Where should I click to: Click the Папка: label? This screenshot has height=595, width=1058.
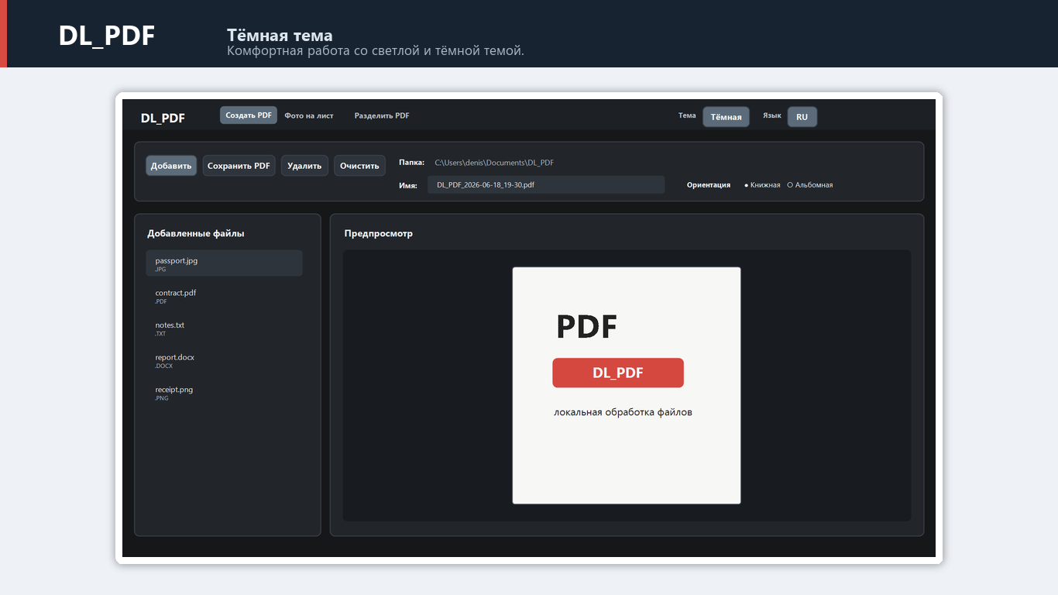(x=411, y=163)
